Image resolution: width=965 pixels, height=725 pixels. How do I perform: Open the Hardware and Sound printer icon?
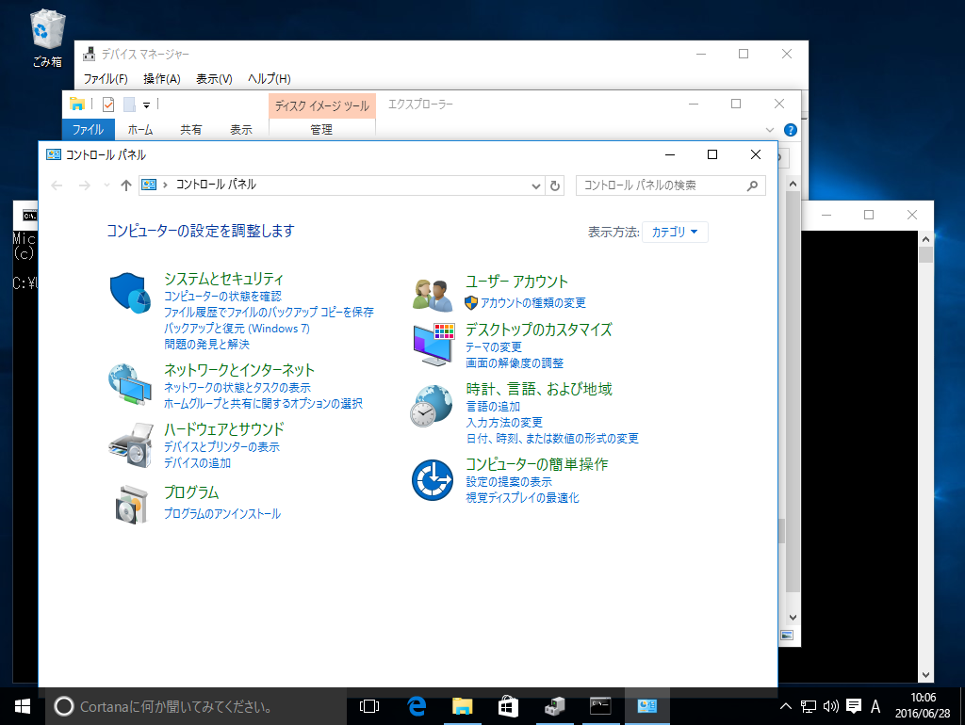tap(131, 445)
